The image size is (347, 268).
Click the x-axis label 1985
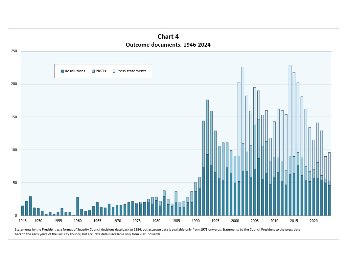pyautogui.click(x=176, y=221)
